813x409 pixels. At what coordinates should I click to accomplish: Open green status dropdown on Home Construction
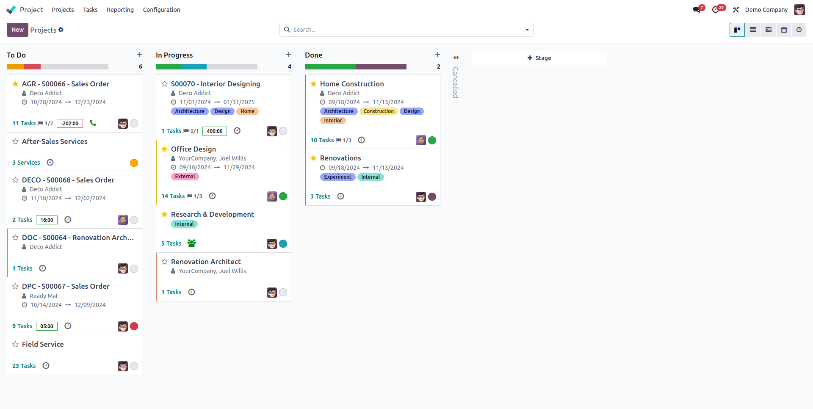pos(432,141)
